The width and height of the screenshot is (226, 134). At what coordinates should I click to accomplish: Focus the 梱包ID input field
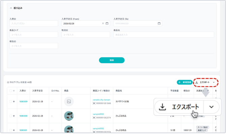tap(34, 46)
